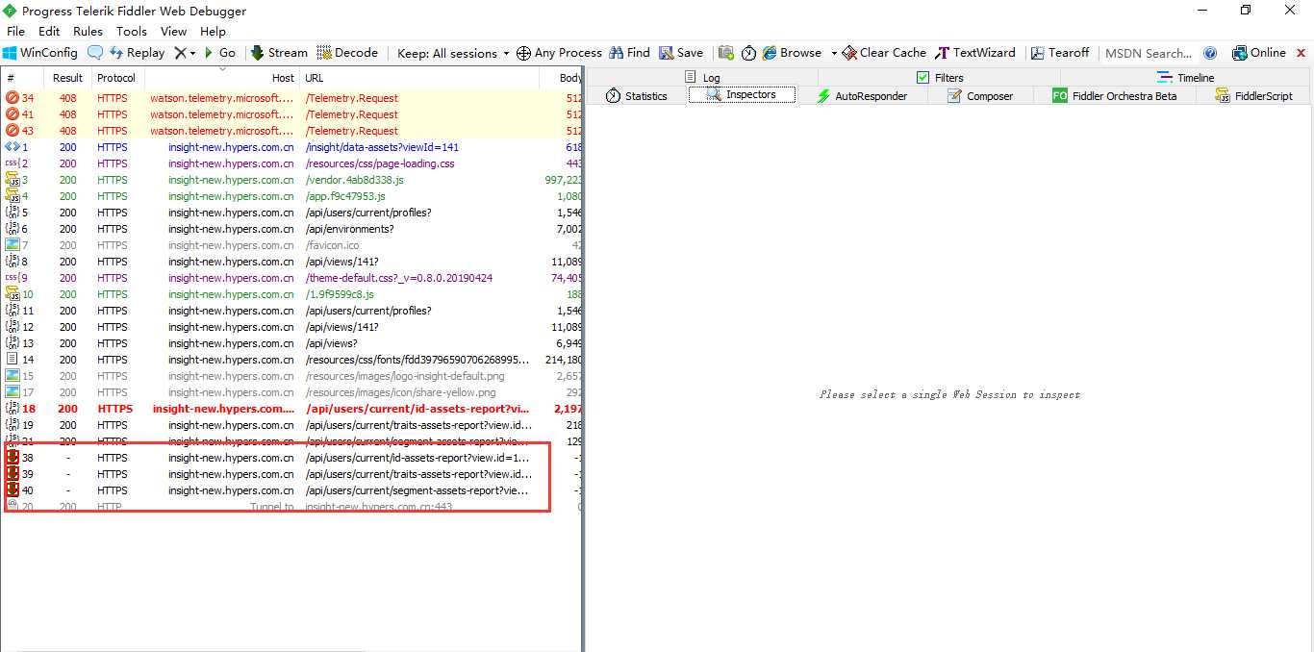Select session 17 share-yellow.png row
The image size is (1314, 652).
tap(292, 392)
